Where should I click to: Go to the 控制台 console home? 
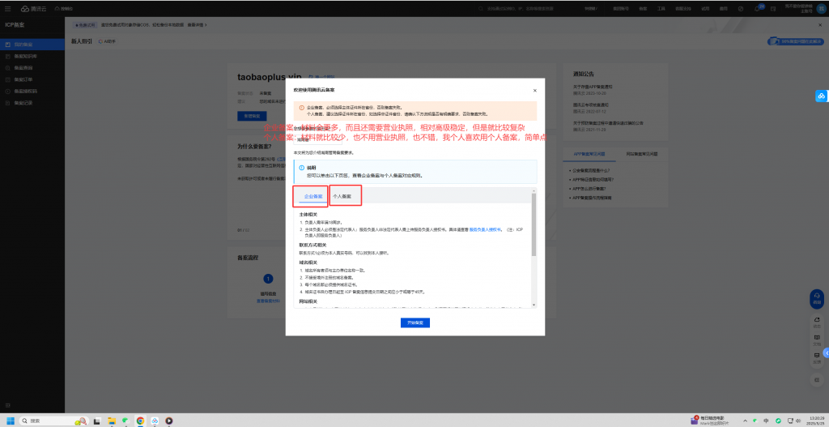point(64,8)
